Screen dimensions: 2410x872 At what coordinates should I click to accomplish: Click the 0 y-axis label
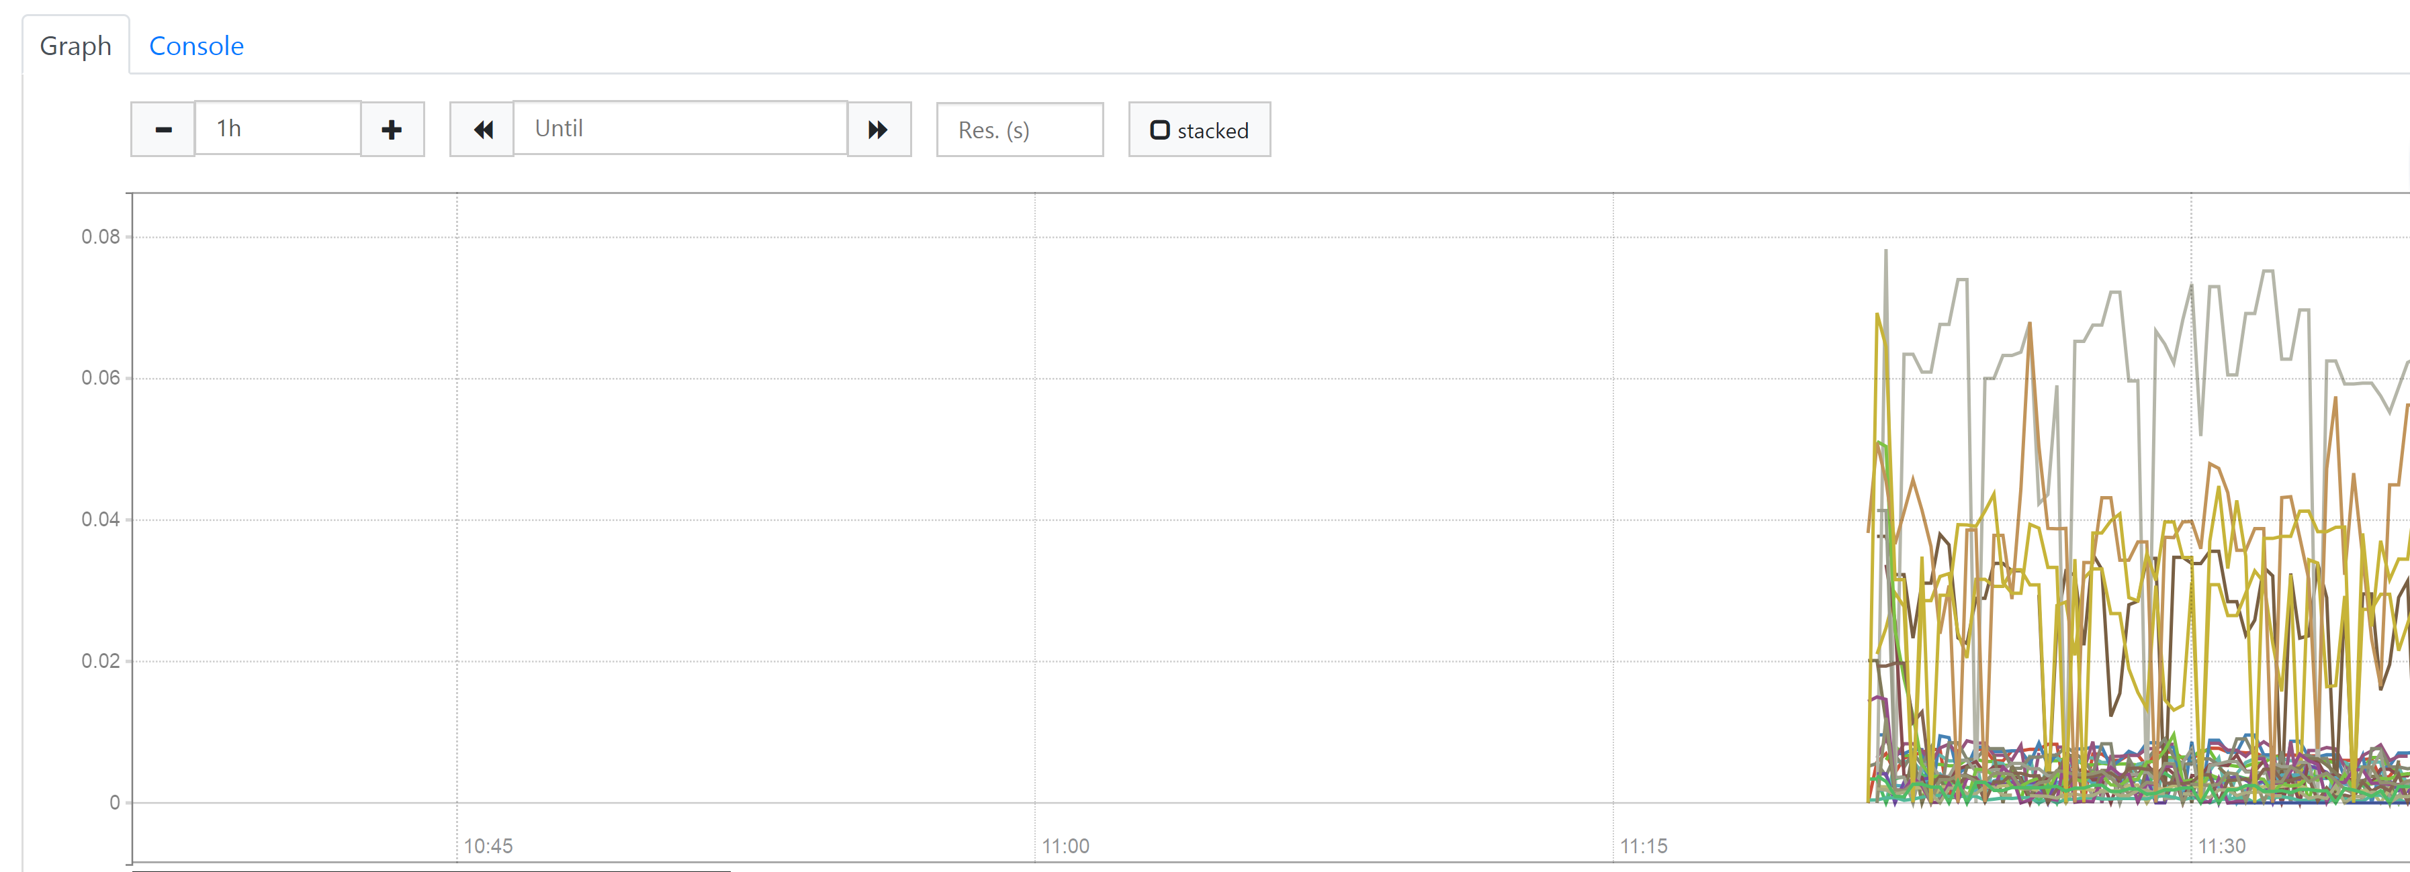[x=114, y=802]
